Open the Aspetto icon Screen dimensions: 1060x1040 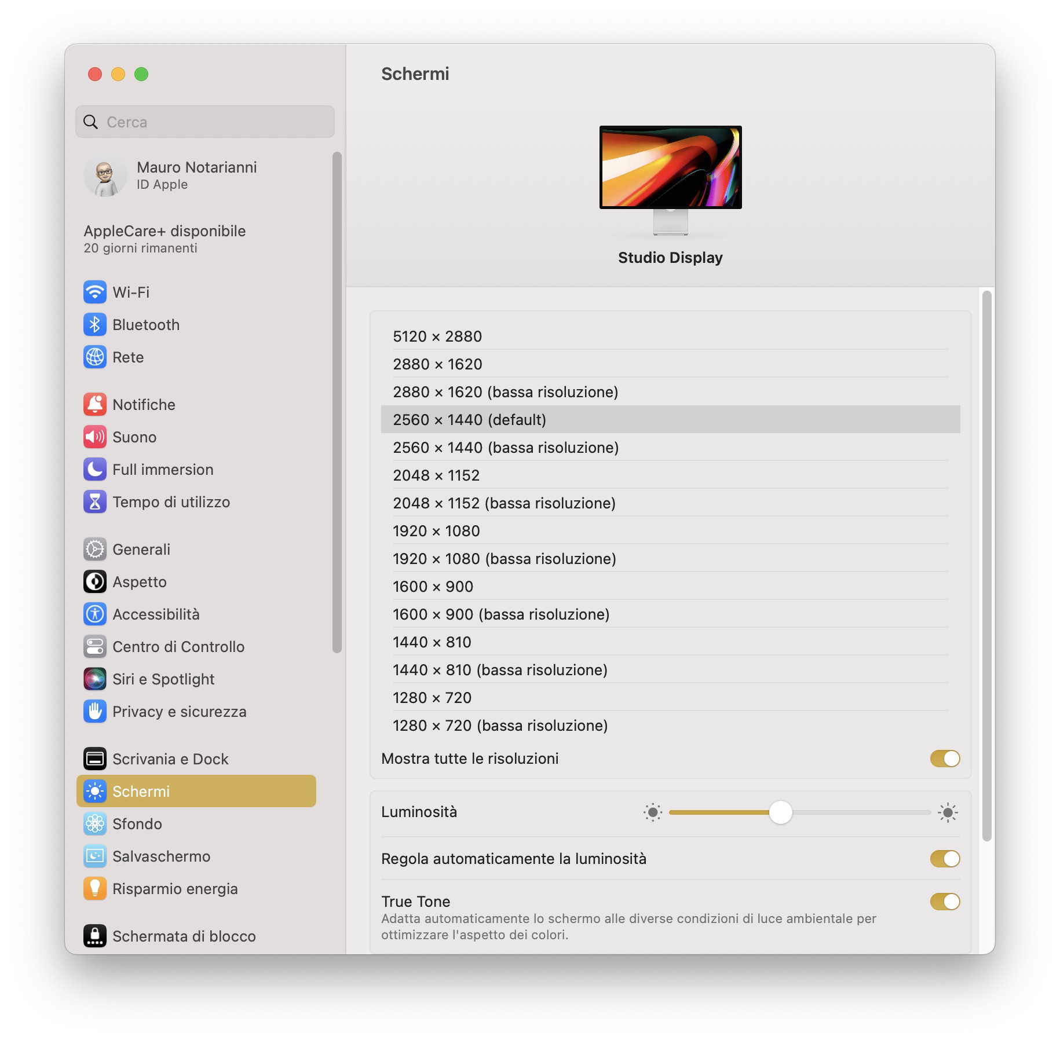[95, 581]
